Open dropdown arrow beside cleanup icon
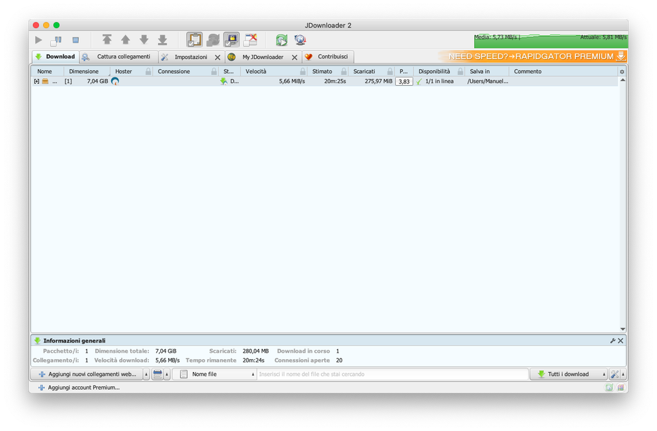The width and height of the screenshot is (657, 431). [167, 374]
